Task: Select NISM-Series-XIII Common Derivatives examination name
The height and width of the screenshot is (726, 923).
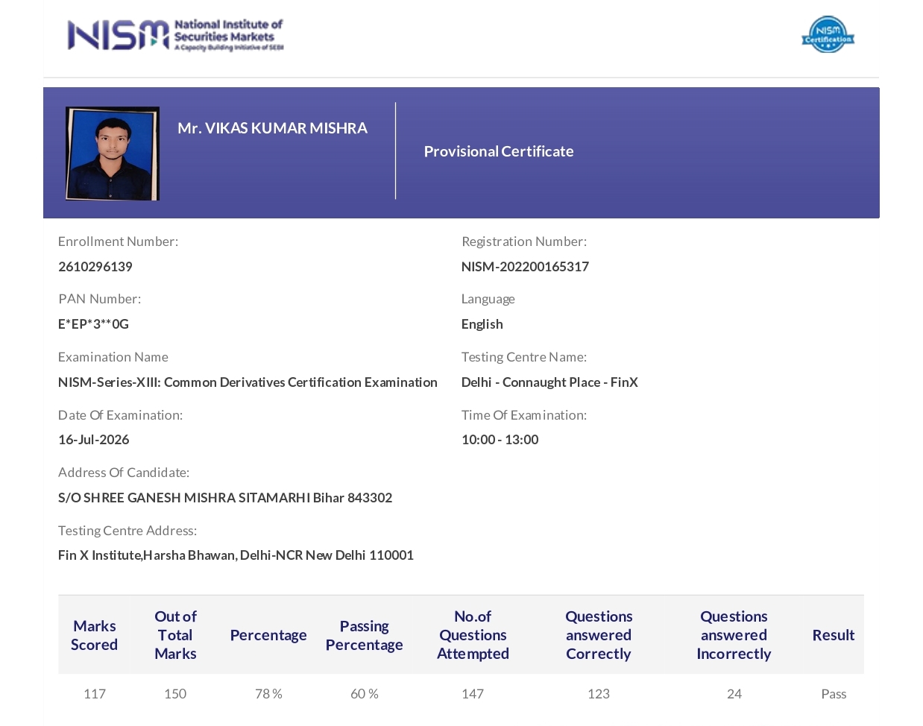Action: [248, 382]
